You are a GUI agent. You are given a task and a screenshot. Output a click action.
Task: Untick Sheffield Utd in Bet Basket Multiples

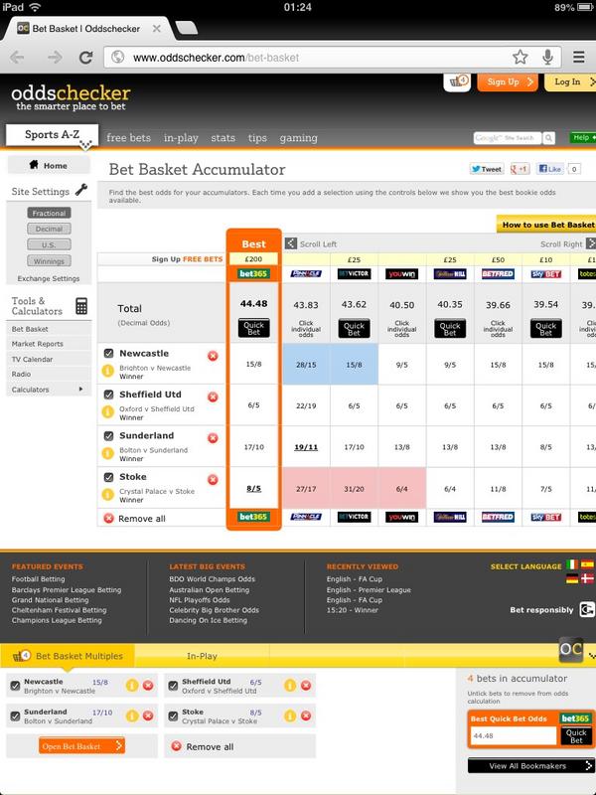[x=173, y=686]
